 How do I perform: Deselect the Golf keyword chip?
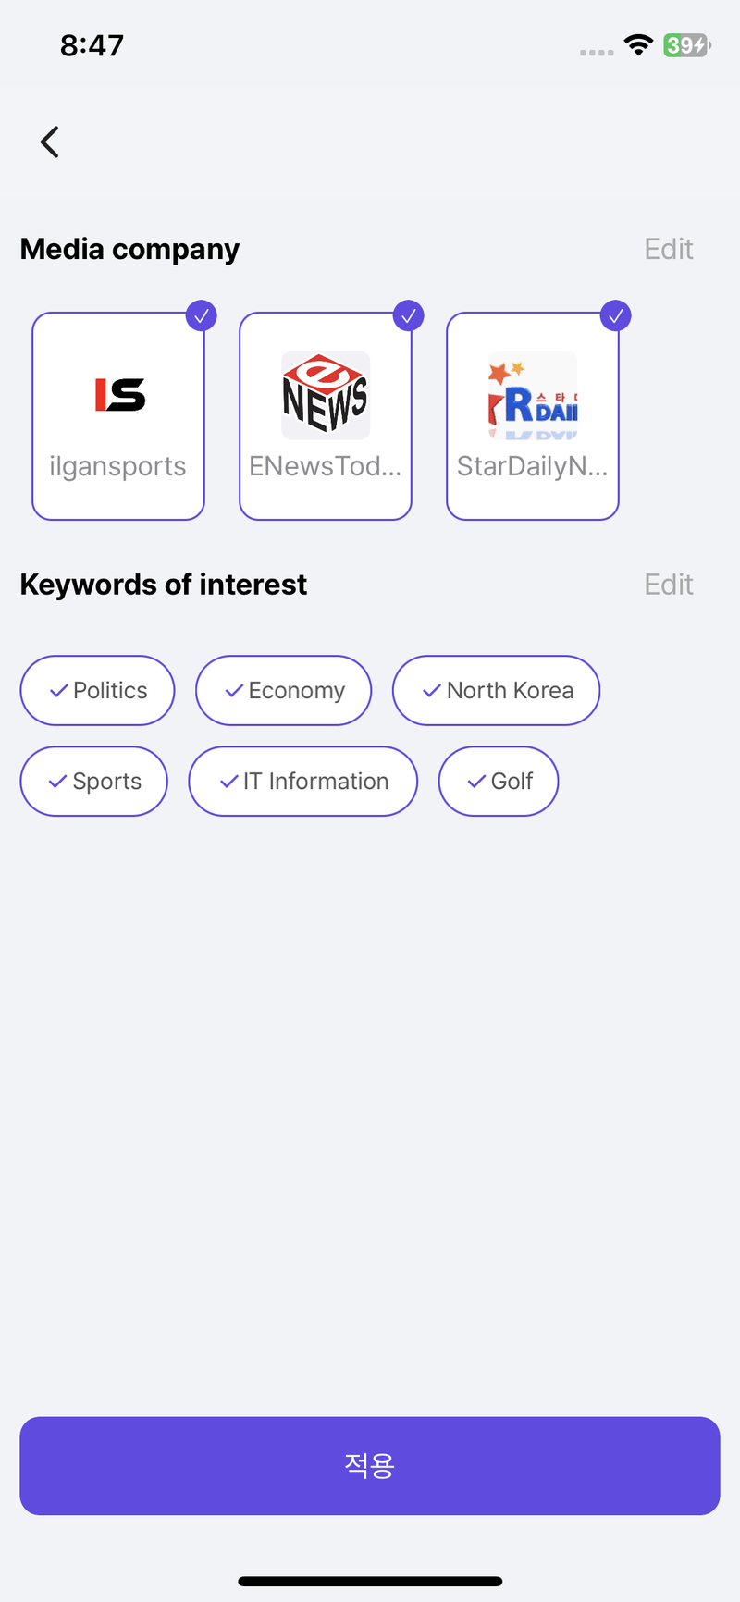tap(499, 782)
